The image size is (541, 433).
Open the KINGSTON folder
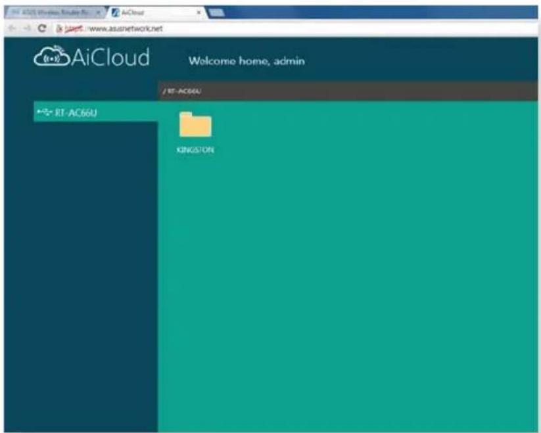(195, 125)
